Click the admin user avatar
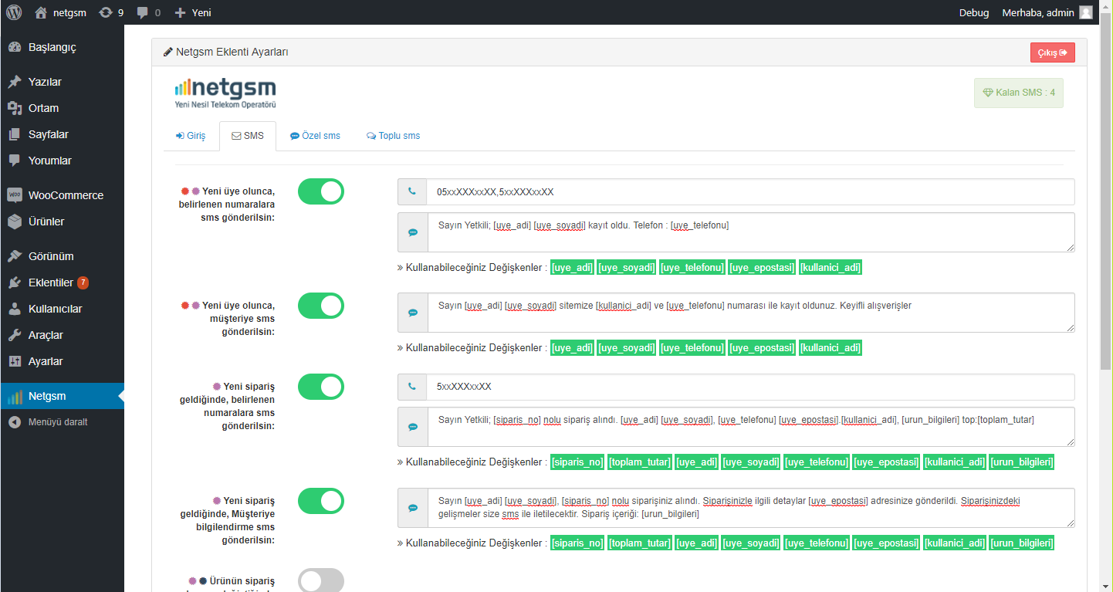Viewport: 1113px width, 592px height. point(1085,12)
